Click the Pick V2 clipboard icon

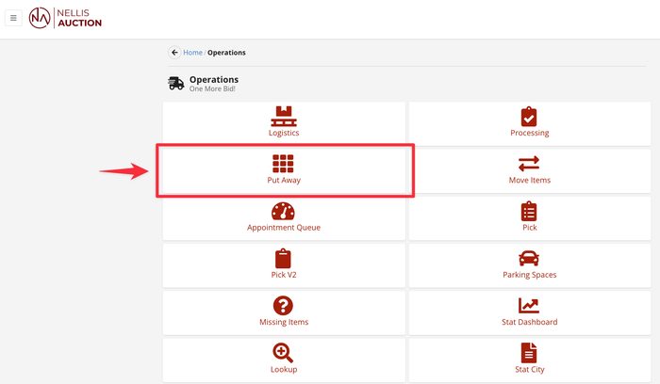point(283,259)
